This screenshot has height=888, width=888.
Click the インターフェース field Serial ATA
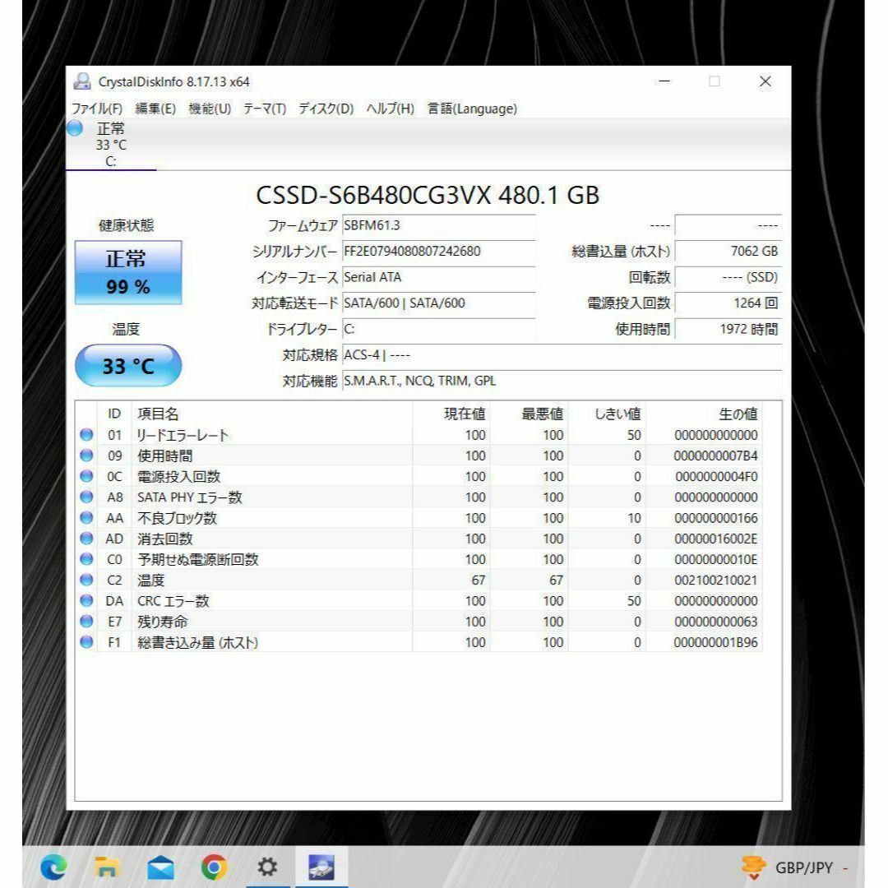(439, 278)
